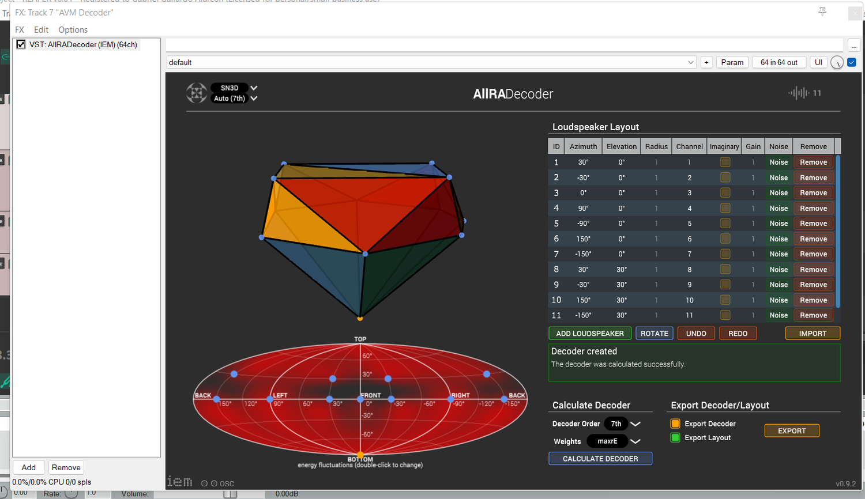Play test noise on loudspeaker 2

coord(778,178)
